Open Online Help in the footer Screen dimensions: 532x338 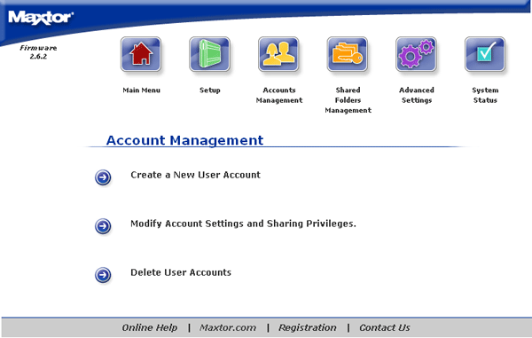click(x=150, y=327)
